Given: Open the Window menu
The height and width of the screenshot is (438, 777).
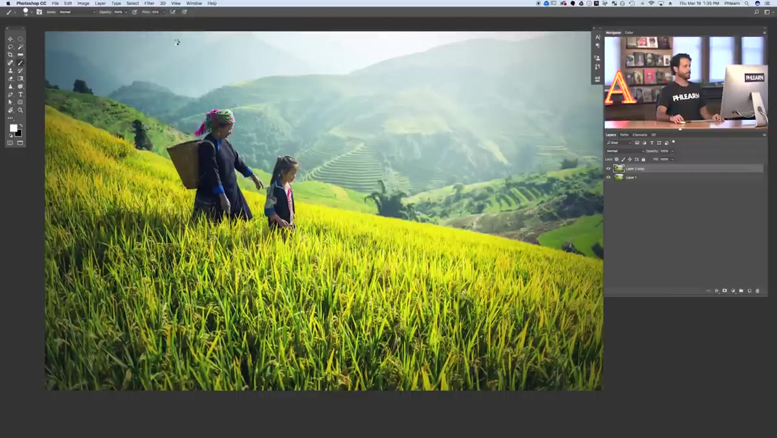Looking at the screenshot, I should (194, 3).
